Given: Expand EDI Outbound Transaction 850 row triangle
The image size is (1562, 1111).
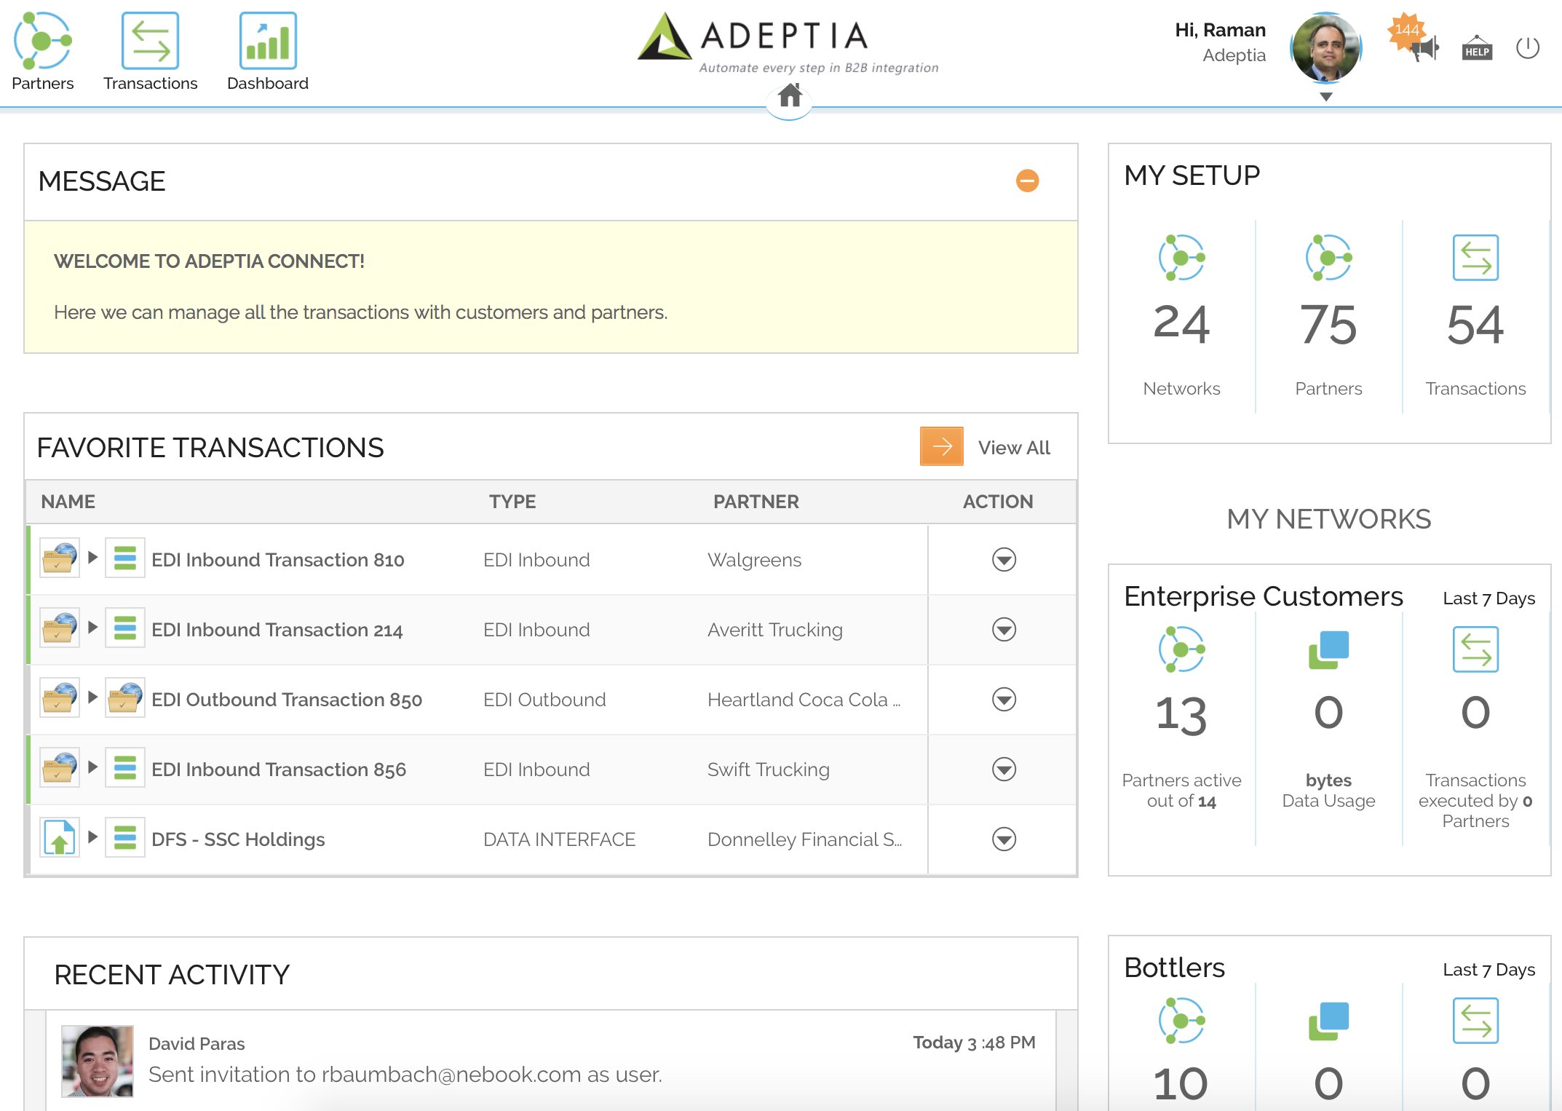Looking at the screenshot, I should (x=92, y=697).
